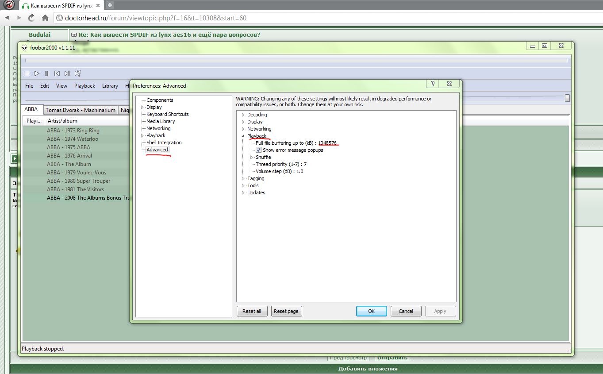Click the post icon beside forum reply title
The height and width of the screenshot is (374, 603).
tap(74, 35)
